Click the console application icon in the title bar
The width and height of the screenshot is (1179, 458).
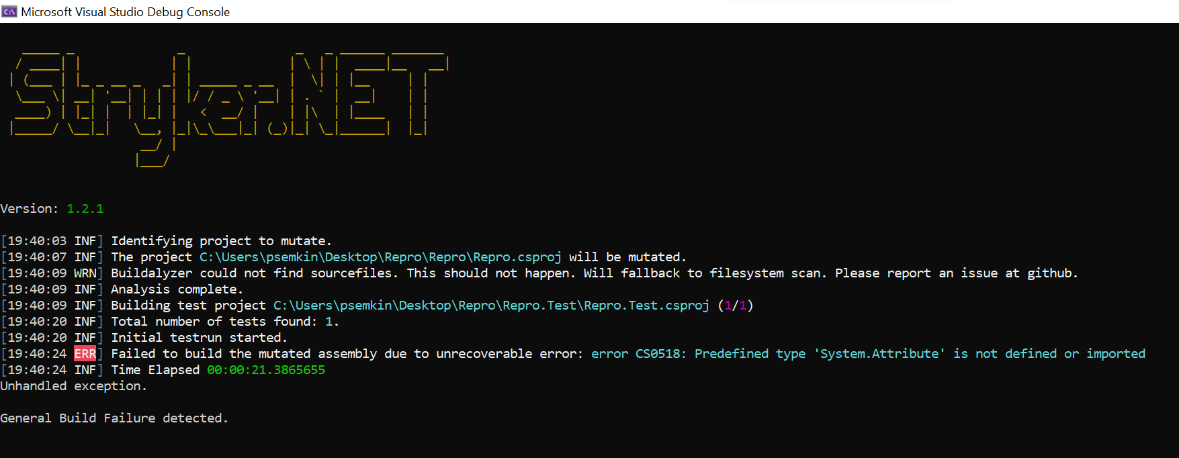[9, 11]
